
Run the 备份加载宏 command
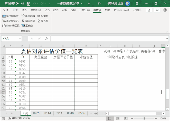10,16
